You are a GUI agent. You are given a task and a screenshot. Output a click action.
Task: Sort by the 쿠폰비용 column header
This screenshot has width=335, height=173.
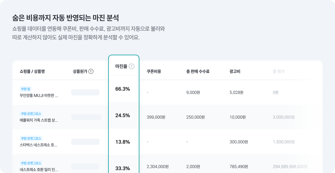(154, 71)
